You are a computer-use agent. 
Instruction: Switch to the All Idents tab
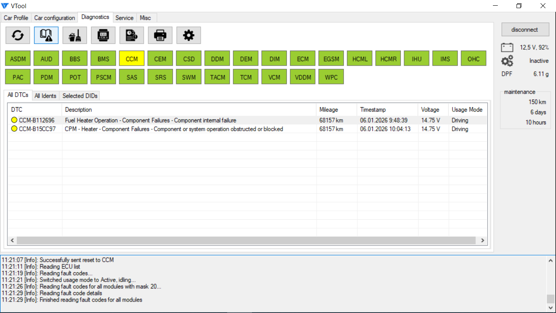pos(45,96)
